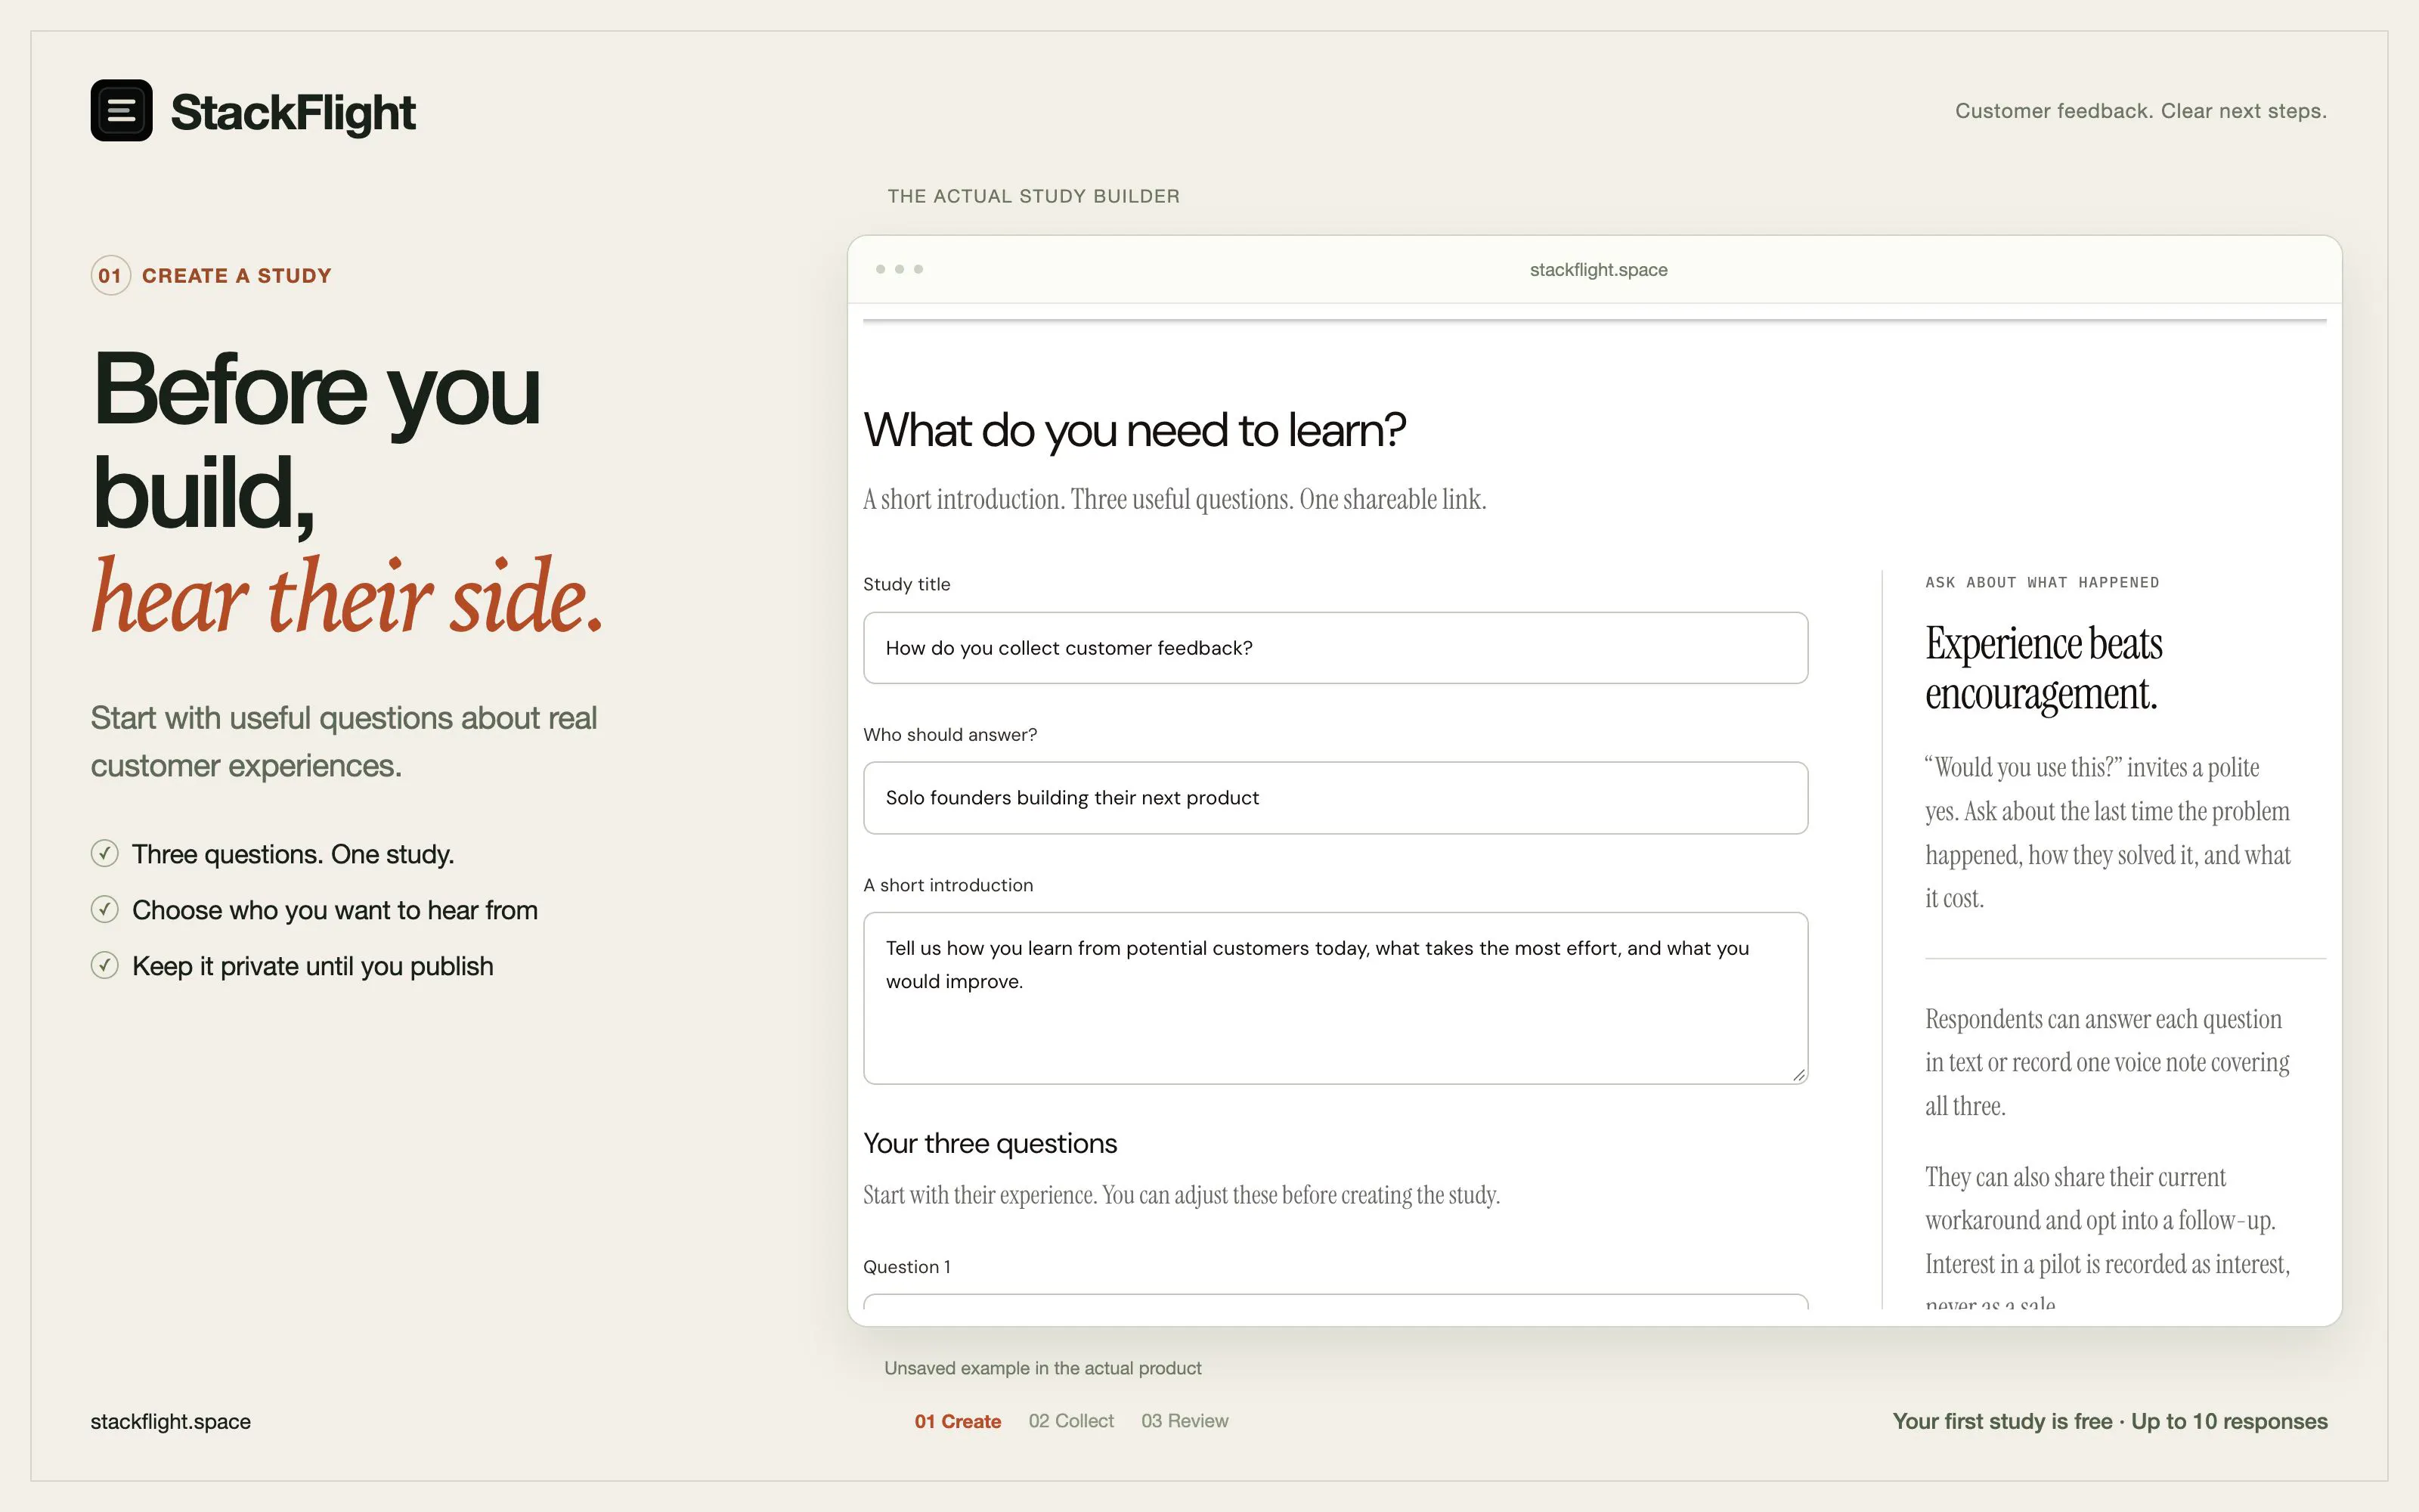2419x1512 pixels.
Task: Click the "Study title" field label
Action: tap(906, 584)
